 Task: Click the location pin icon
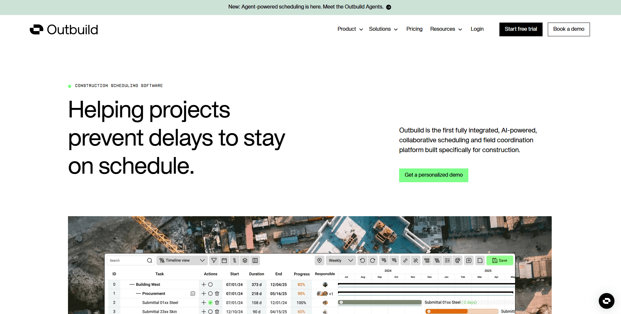tap(320, 260)
